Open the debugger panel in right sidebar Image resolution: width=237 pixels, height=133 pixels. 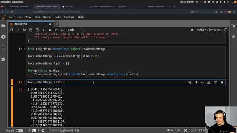233,37
